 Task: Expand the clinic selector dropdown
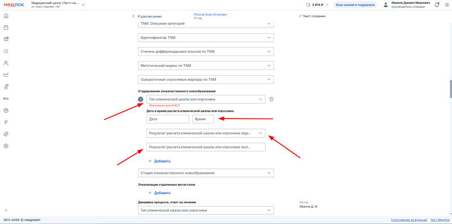coord(83,5)
